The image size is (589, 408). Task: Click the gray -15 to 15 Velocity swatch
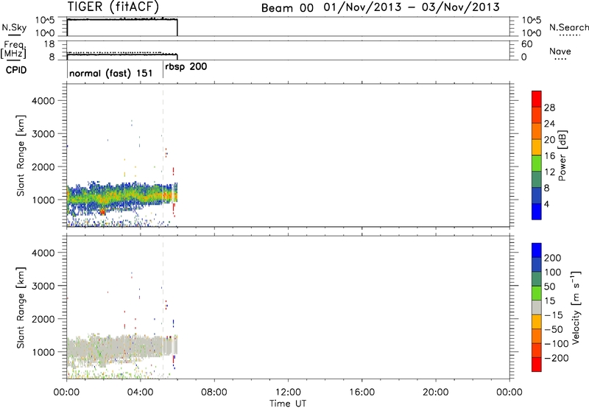click(537, 307)
